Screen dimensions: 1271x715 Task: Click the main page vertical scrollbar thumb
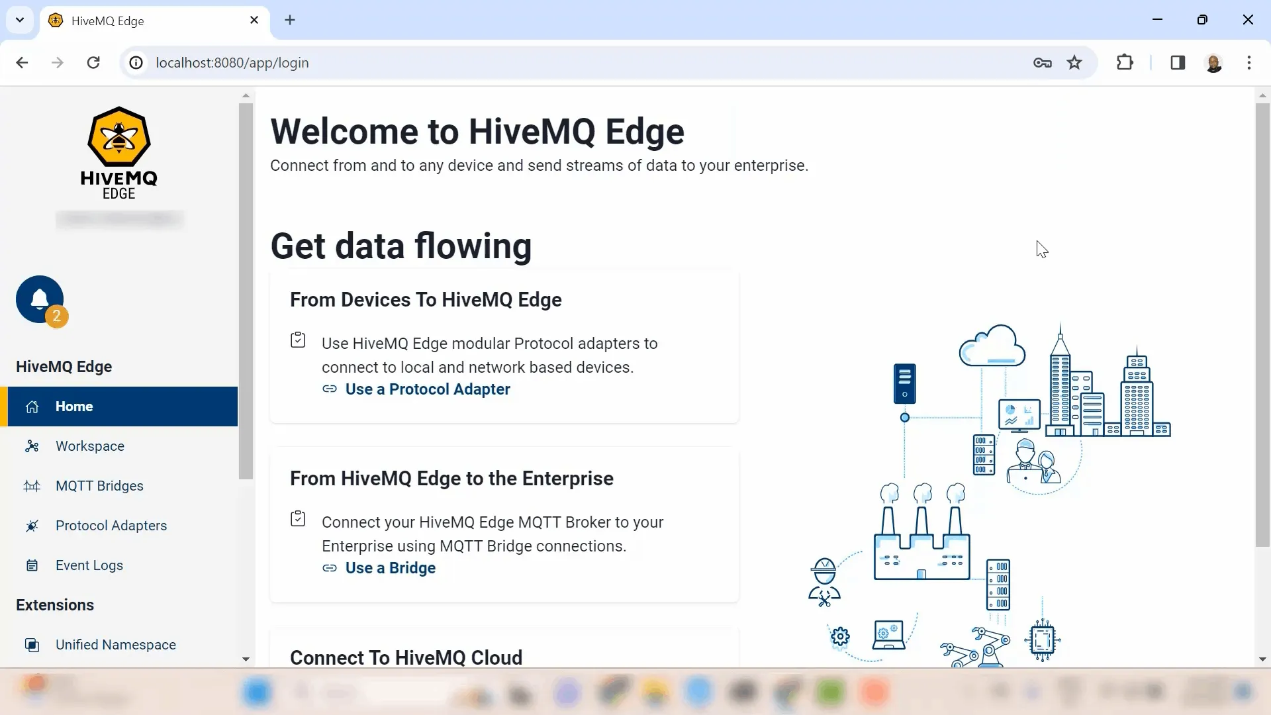point(1262,324)
